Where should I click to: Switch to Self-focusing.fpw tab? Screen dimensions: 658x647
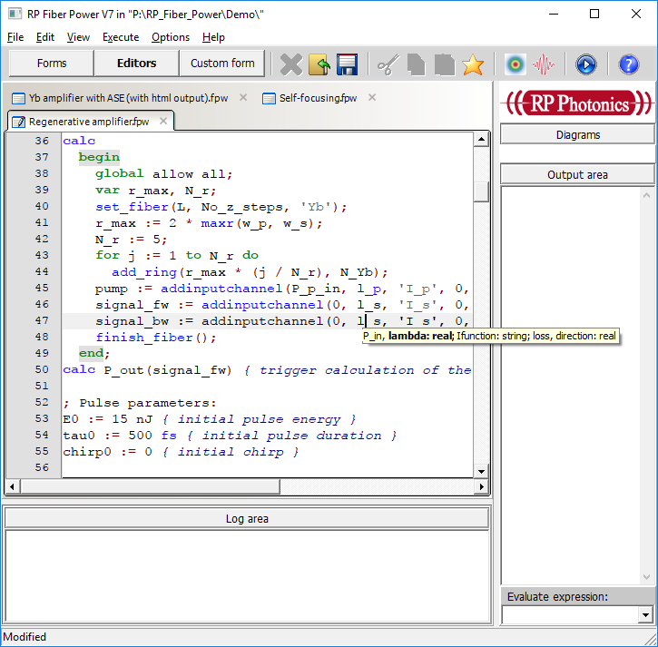tap(318, 98)
